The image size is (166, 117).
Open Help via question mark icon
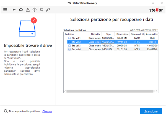[x=35, y=10]
